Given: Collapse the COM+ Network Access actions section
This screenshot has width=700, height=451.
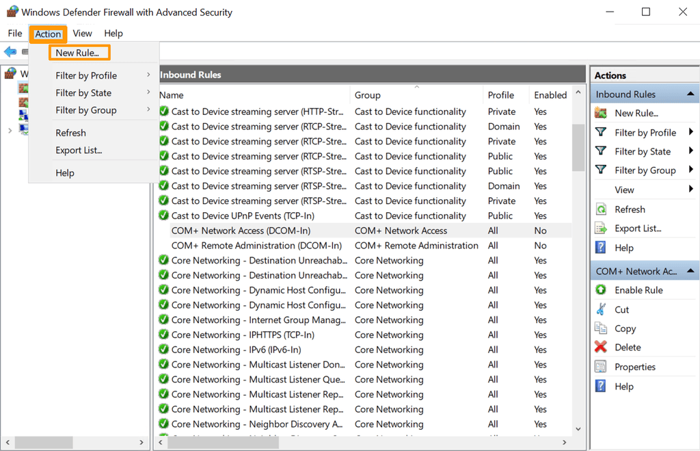Looking at the screenshot, I should click(x=691, y=271).
